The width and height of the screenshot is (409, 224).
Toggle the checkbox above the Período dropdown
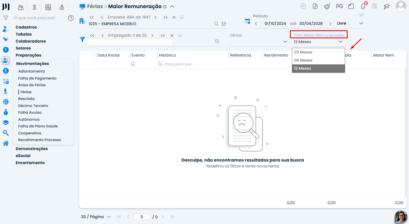click(x=361, y=15)
